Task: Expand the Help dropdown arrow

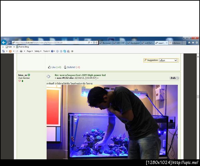Action: coord(54,51)
